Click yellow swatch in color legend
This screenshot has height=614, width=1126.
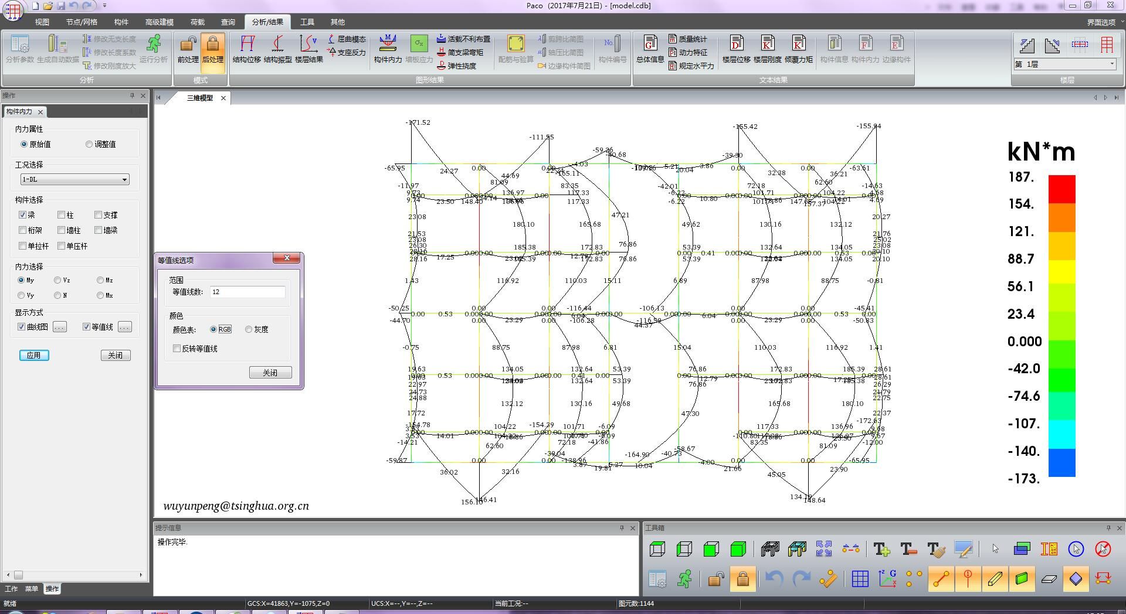point(1061,271)
